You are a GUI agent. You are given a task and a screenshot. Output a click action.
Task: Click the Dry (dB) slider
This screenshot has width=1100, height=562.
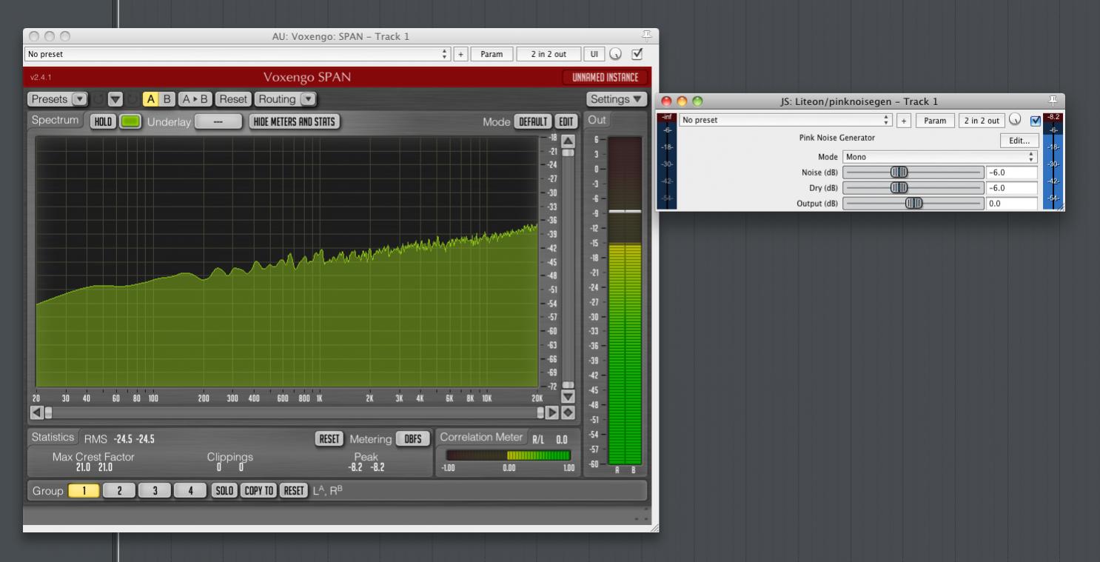pos(913,188)
